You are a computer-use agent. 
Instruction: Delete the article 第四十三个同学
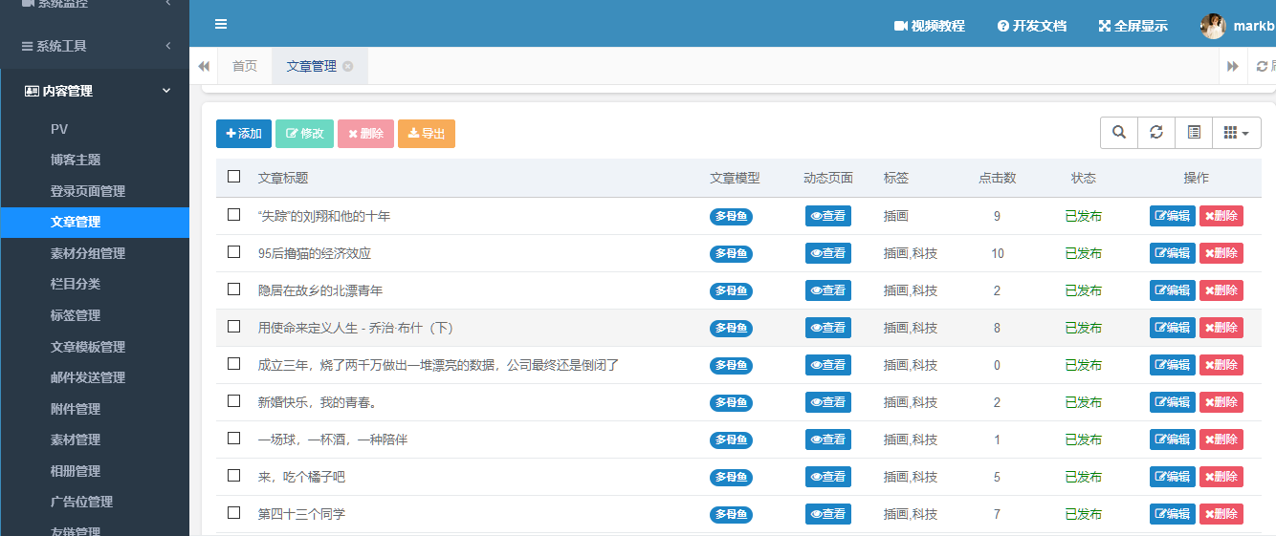click(x=1221, y=514)
